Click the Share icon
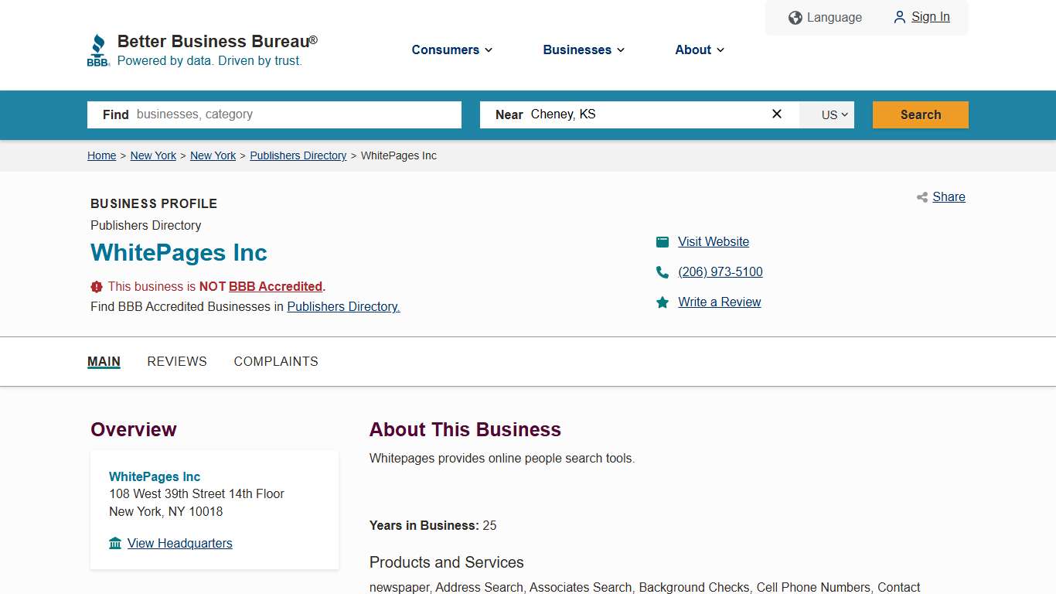1056x594 pixels. 921,197
